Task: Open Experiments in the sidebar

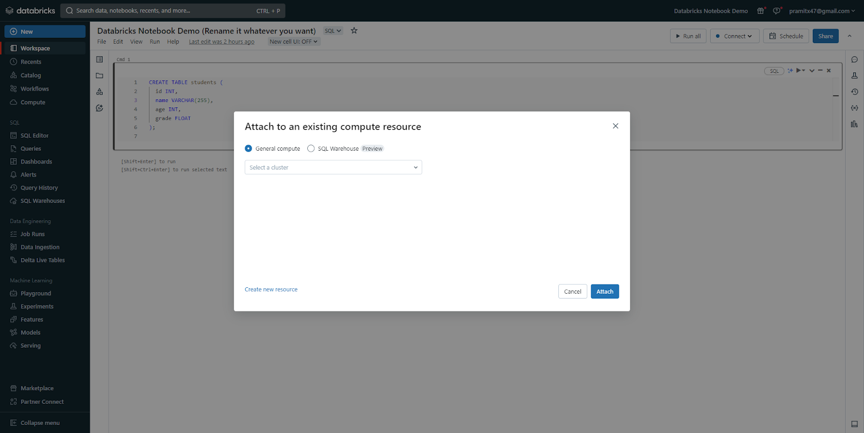Action: coord(45,306)
